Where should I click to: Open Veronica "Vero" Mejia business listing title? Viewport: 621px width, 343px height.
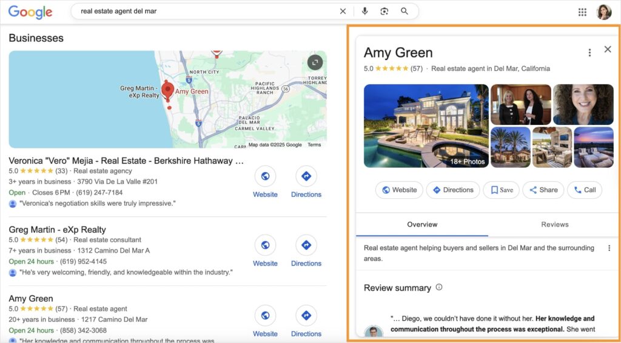coord(126,161)
